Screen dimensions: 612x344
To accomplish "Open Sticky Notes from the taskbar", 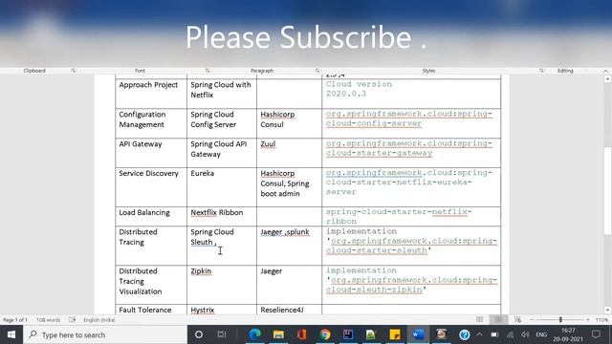I will [x=395, y=334].
